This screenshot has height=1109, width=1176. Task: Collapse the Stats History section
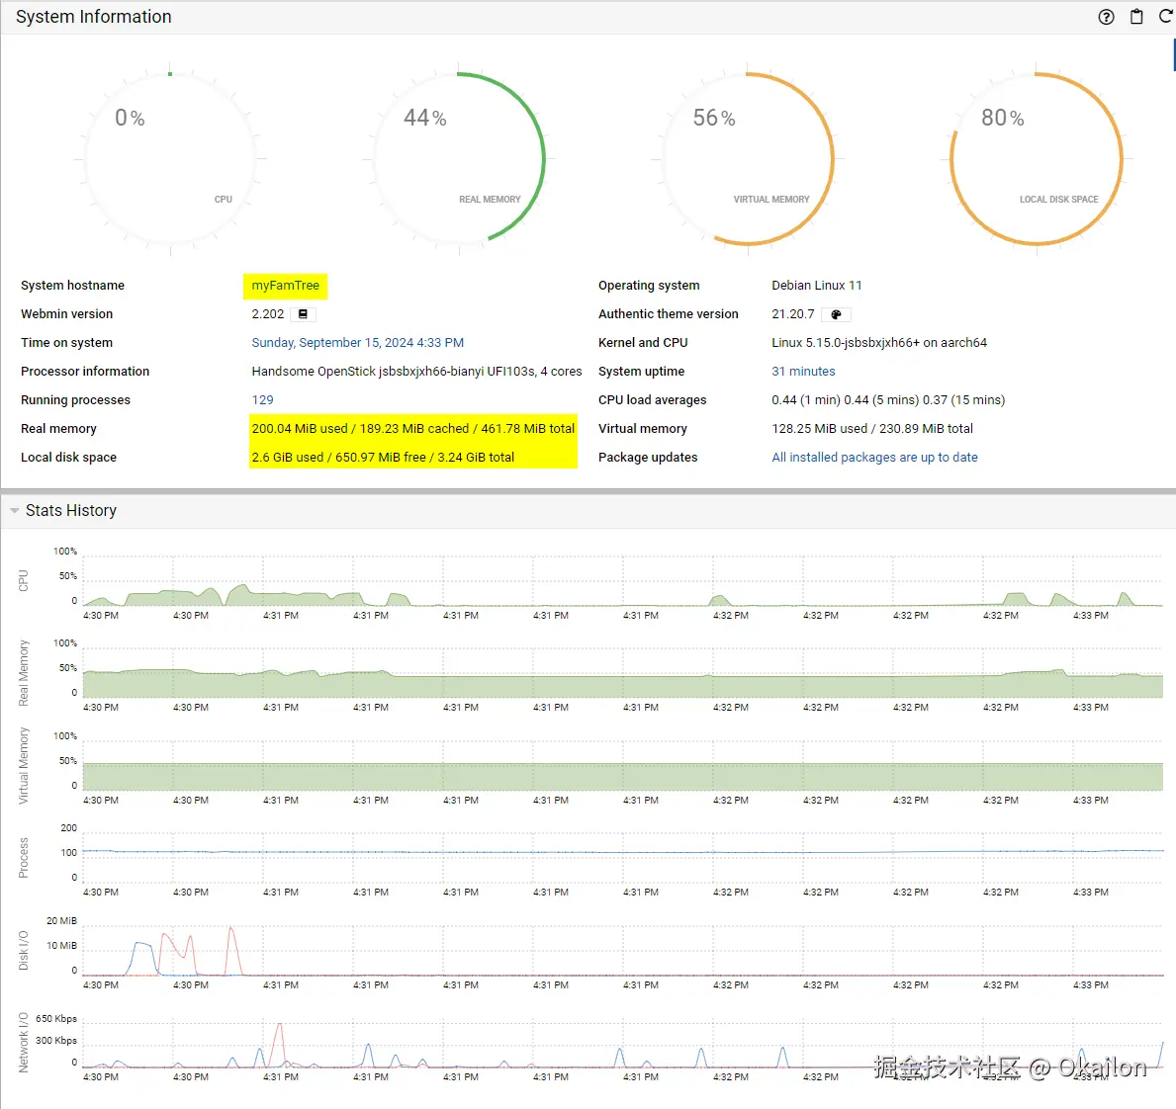tap(15, 511)
